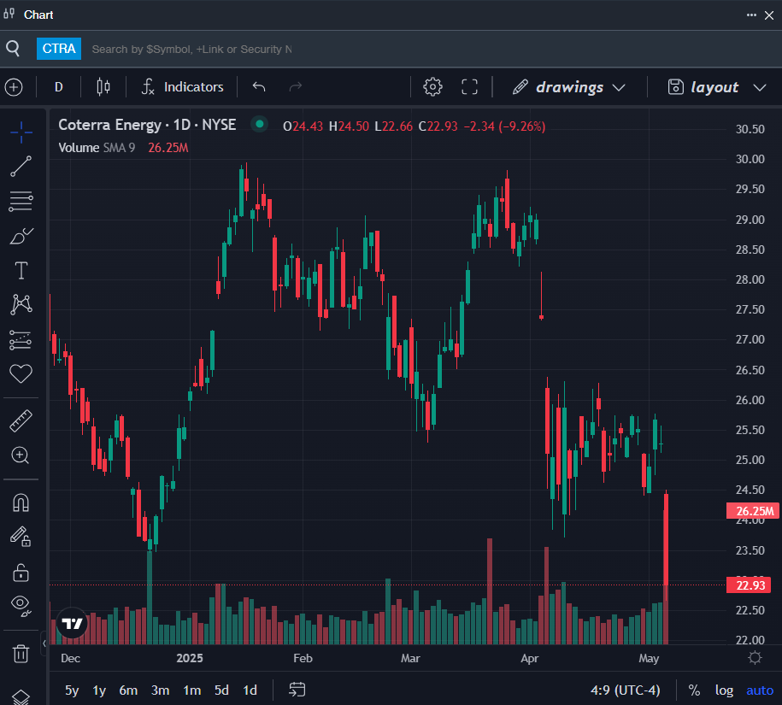Open chart settings gear
The width and height of the screenshot is (782, 705).
coord(432,87)
